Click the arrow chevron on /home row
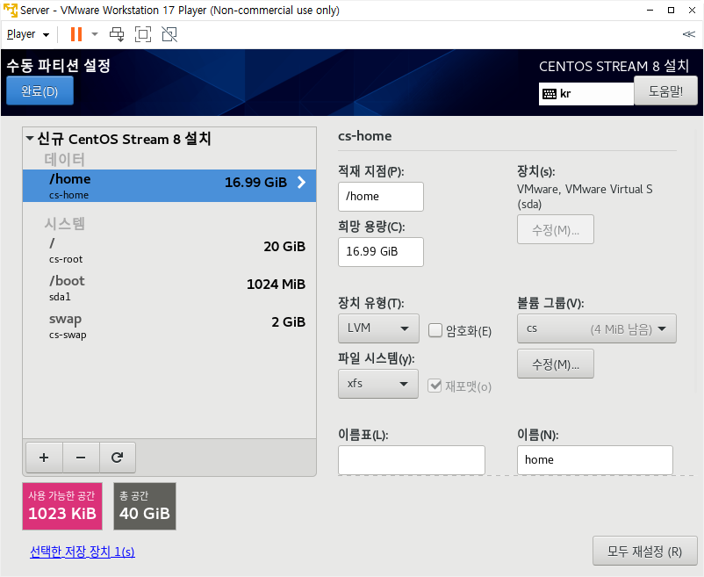 click(302, 183)
